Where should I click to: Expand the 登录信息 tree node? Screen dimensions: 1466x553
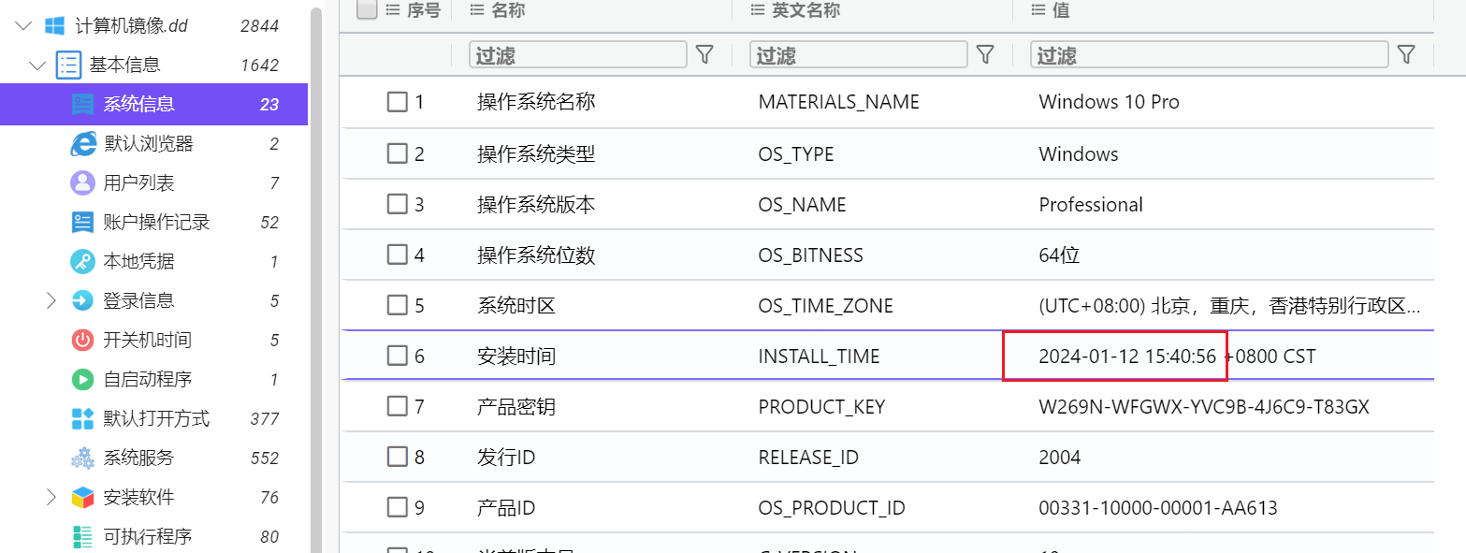52,300
